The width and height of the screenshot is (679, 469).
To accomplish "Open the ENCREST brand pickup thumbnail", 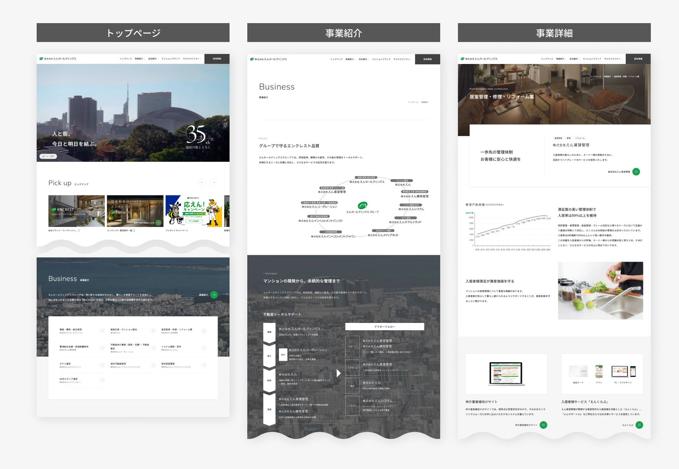I will click(x=76, y=211).
